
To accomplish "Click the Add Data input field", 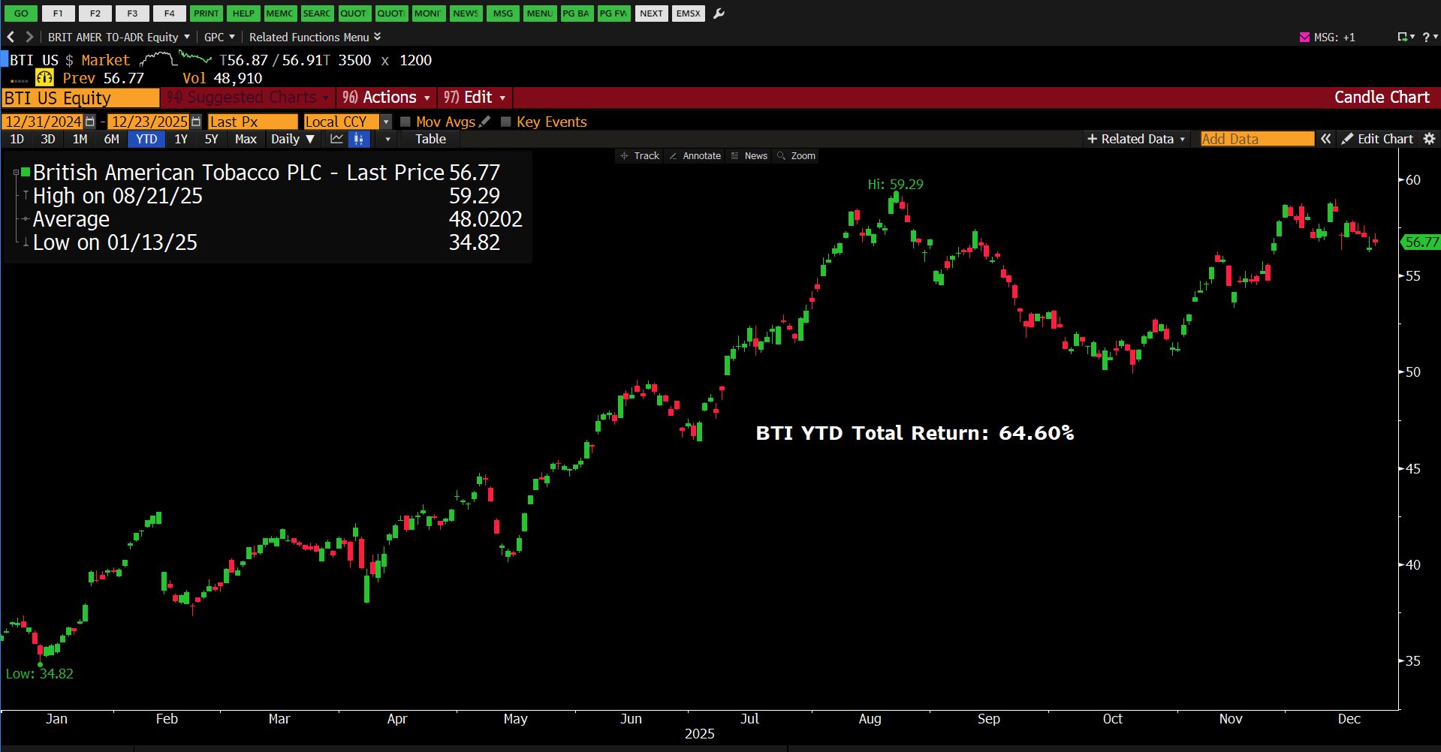I will pos(1256,139).
